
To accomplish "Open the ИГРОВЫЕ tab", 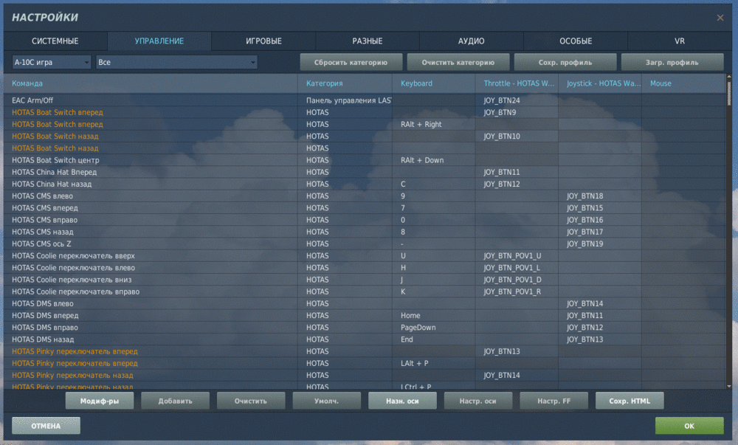I will tap(263, 41).
